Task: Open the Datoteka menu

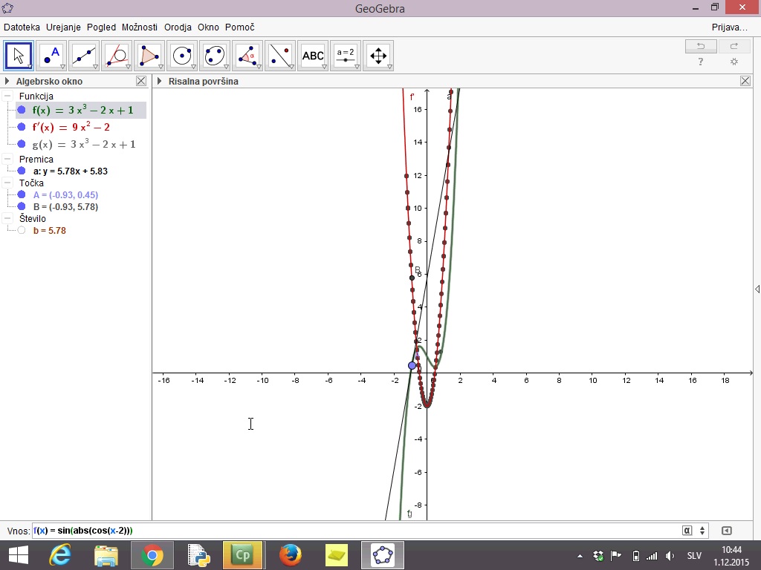Action: pos(22,27)
